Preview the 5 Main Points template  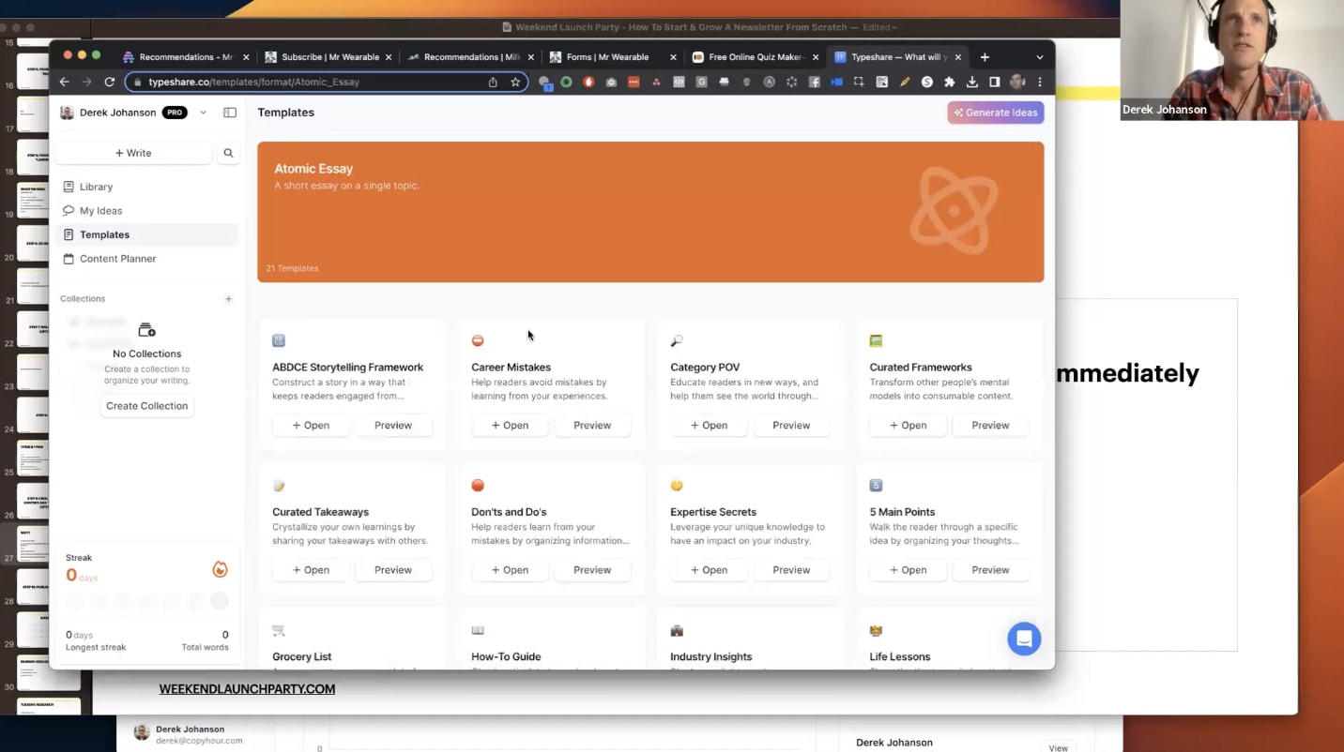[990, 570]
